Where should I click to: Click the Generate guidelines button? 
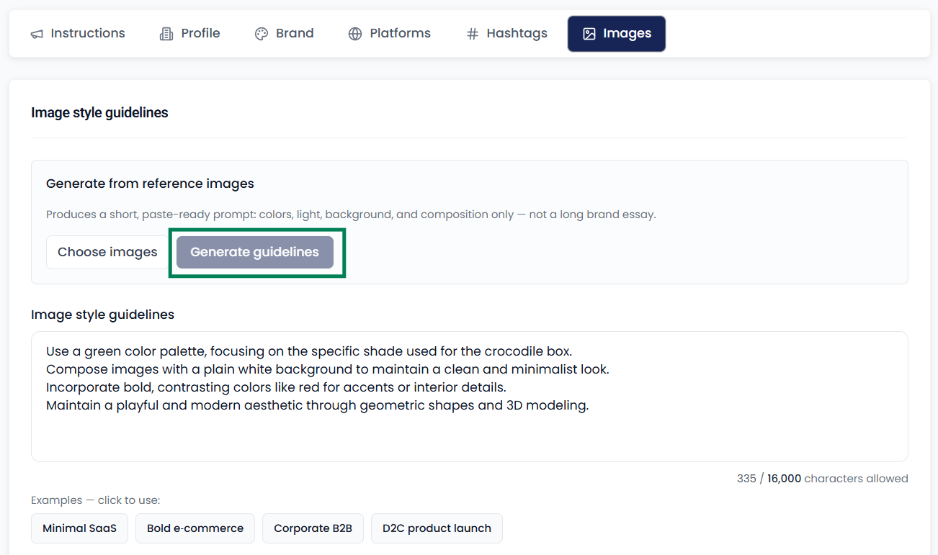pyautogui.click(x=255, y=252)
